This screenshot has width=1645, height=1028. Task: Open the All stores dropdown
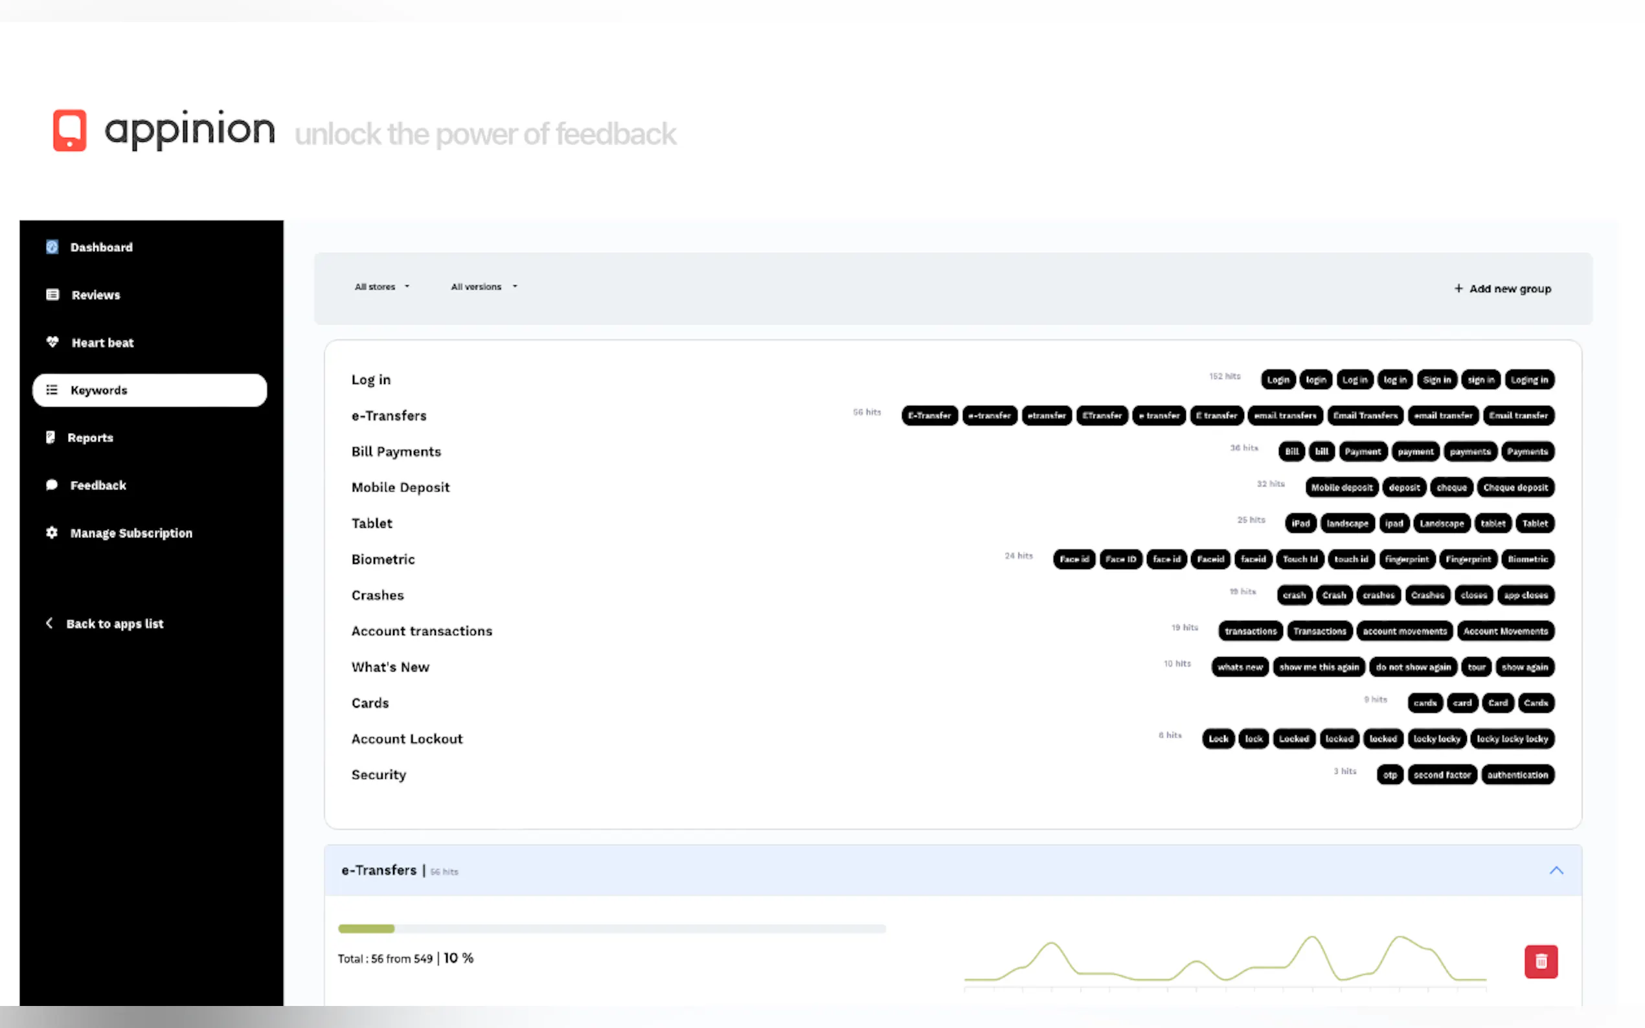pos(381,287)
